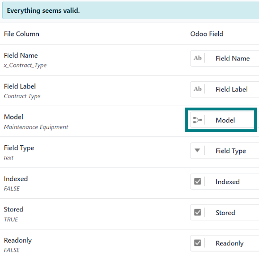
Task: Click the selection triangle icon by Field Type
Action: tap(198, 151)
